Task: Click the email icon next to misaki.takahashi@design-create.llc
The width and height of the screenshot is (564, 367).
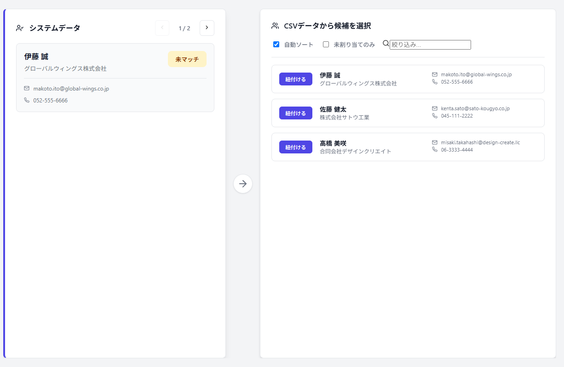Action: click(434, 142)
